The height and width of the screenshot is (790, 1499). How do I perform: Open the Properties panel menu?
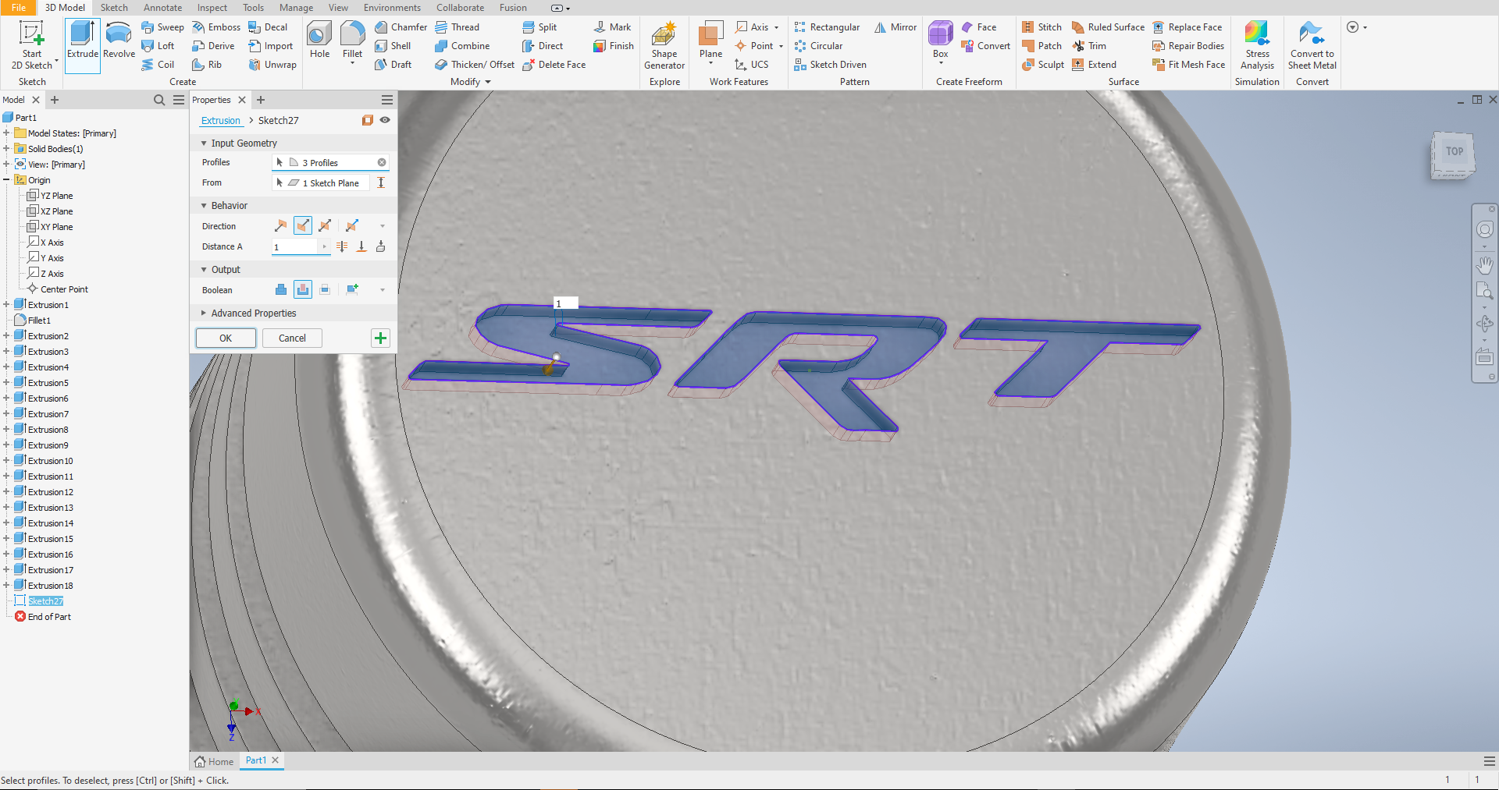(x=386, y=100)
